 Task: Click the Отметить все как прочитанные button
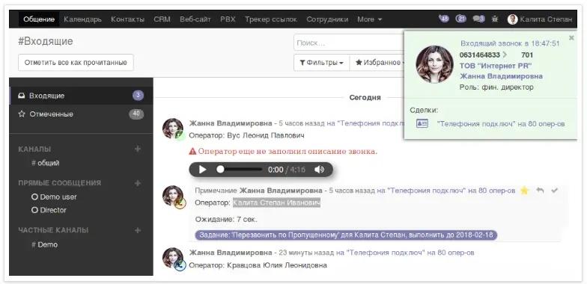76,63
